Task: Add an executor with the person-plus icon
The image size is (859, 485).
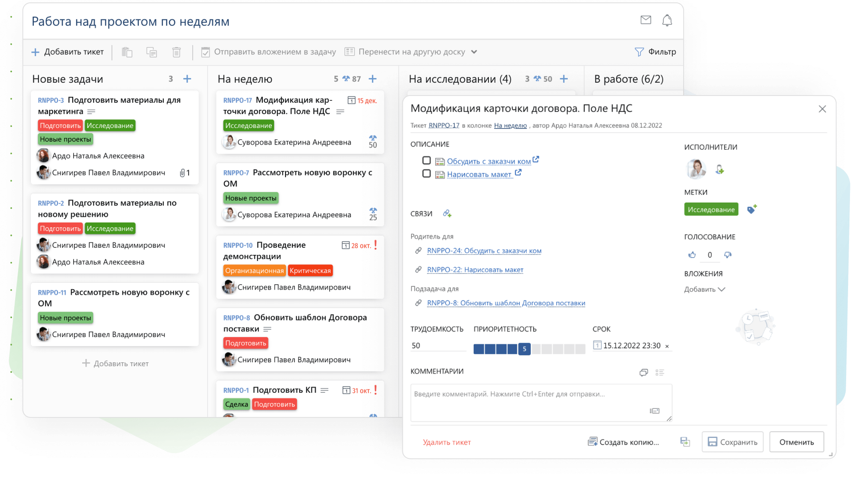Action: [x=719, y=170]
